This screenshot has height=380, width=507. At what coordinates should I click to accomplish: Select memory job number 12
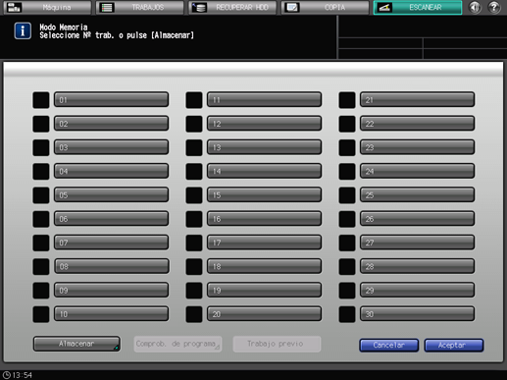tap(264, 124)
